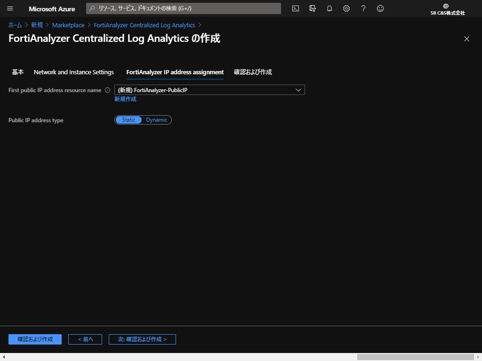Select Static public IP type
Screen dimensions: 482x361
[x=129, y=120]
